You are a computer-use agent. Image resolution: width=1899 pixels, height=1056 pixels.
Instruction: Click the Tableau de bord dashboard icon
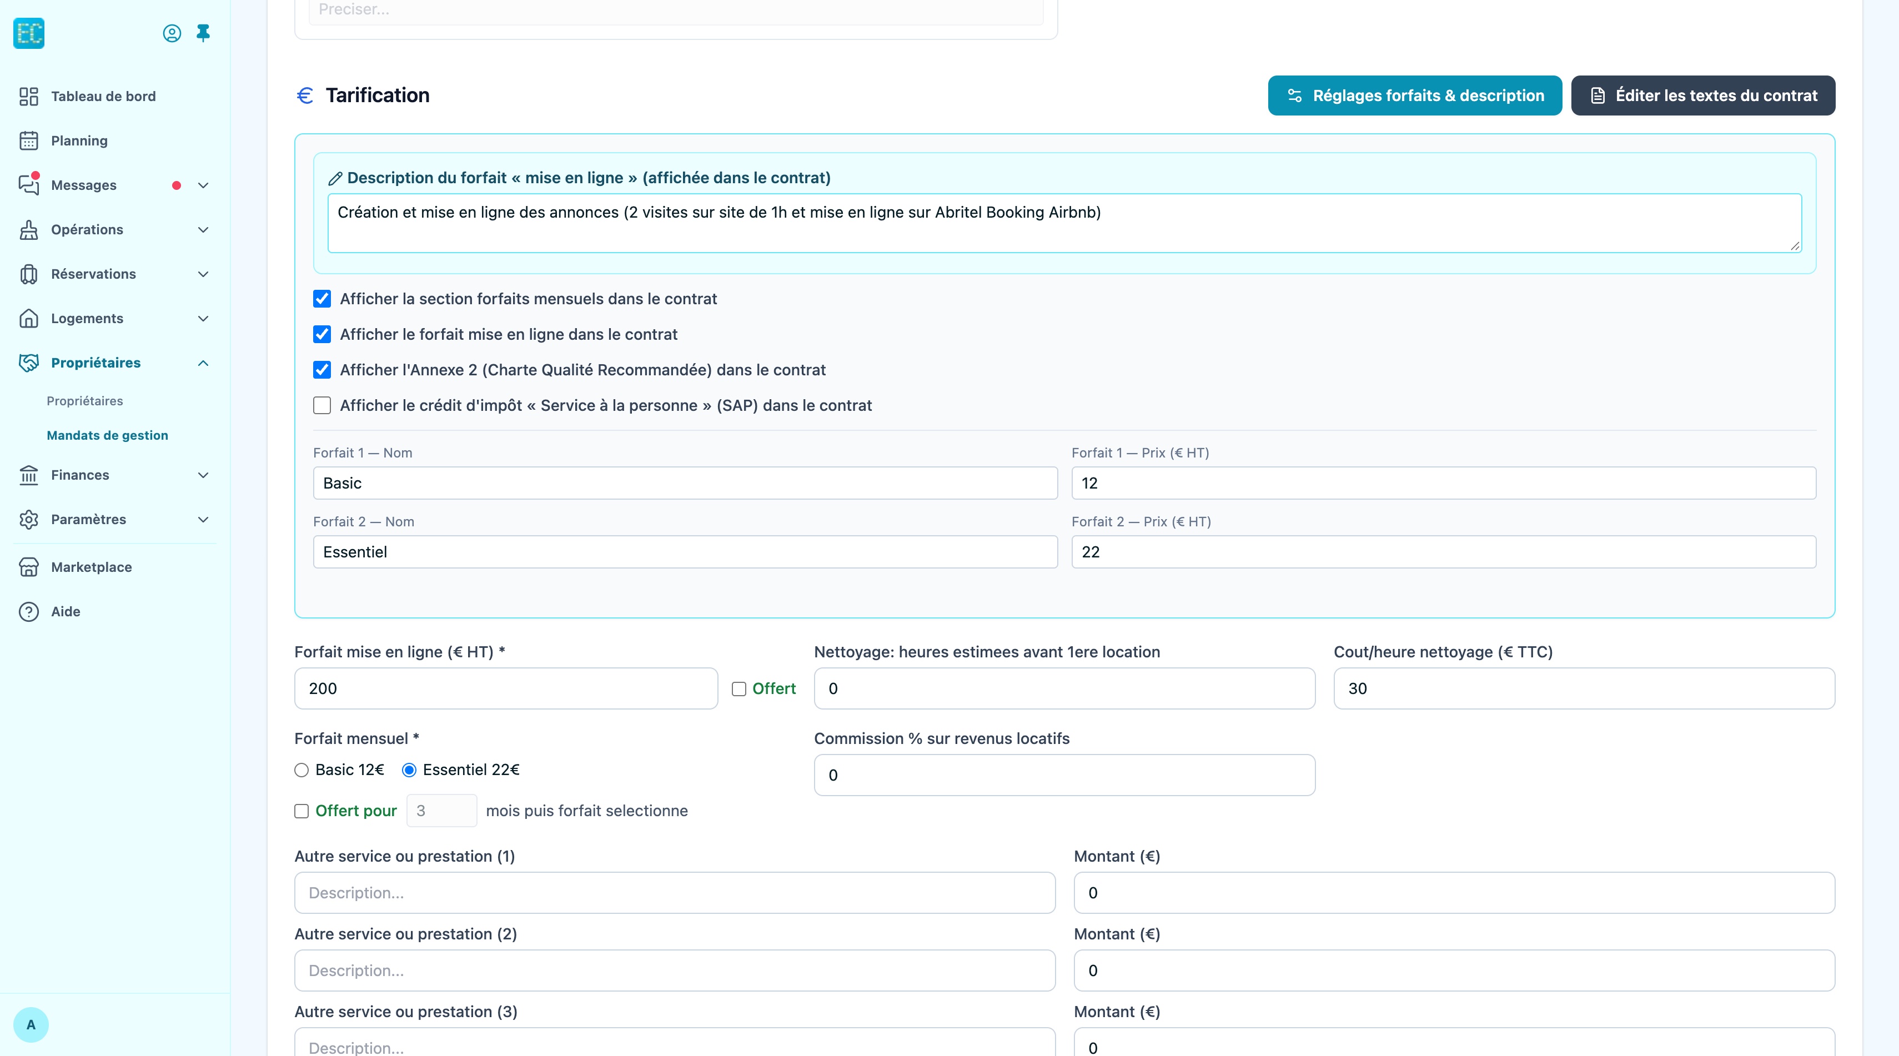click(29, 97)
